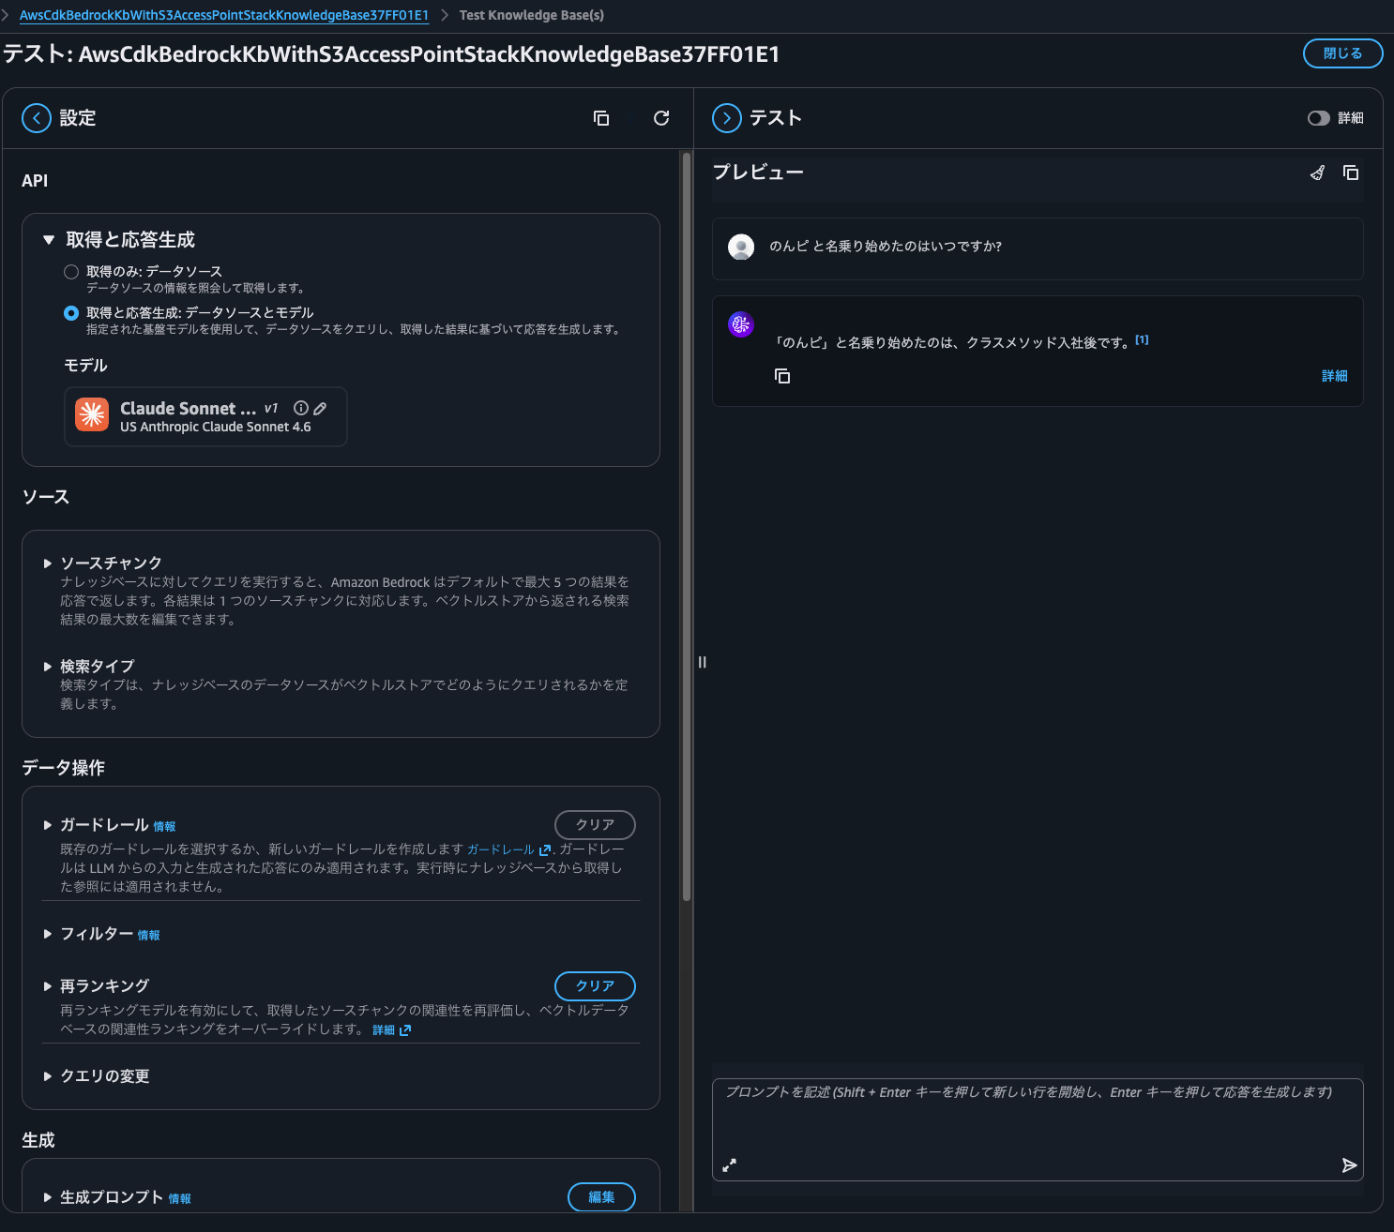Toggle the 詳細 switch in test panel
1394x1232 pixels.
[x=1319, y=118]
